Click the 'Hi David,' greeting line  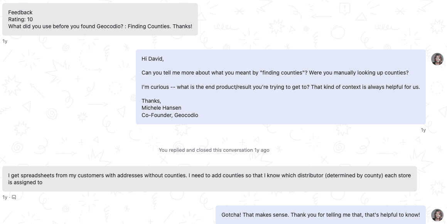coord(153,59)
